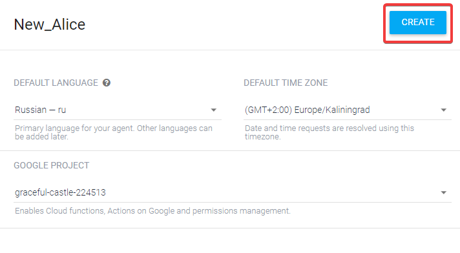Click the New_Alice agent name field

coord(50,25)
